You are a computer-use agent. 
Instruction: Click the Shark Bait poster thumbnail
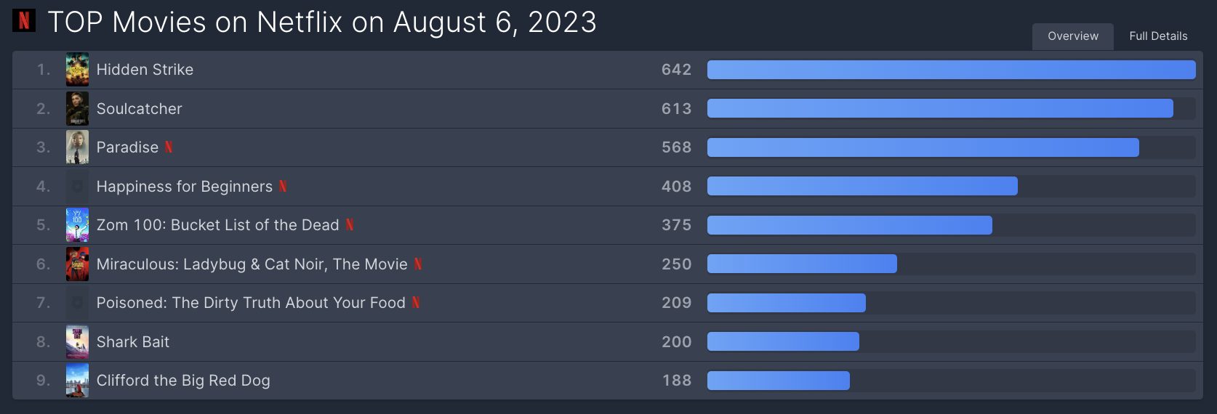78,342
